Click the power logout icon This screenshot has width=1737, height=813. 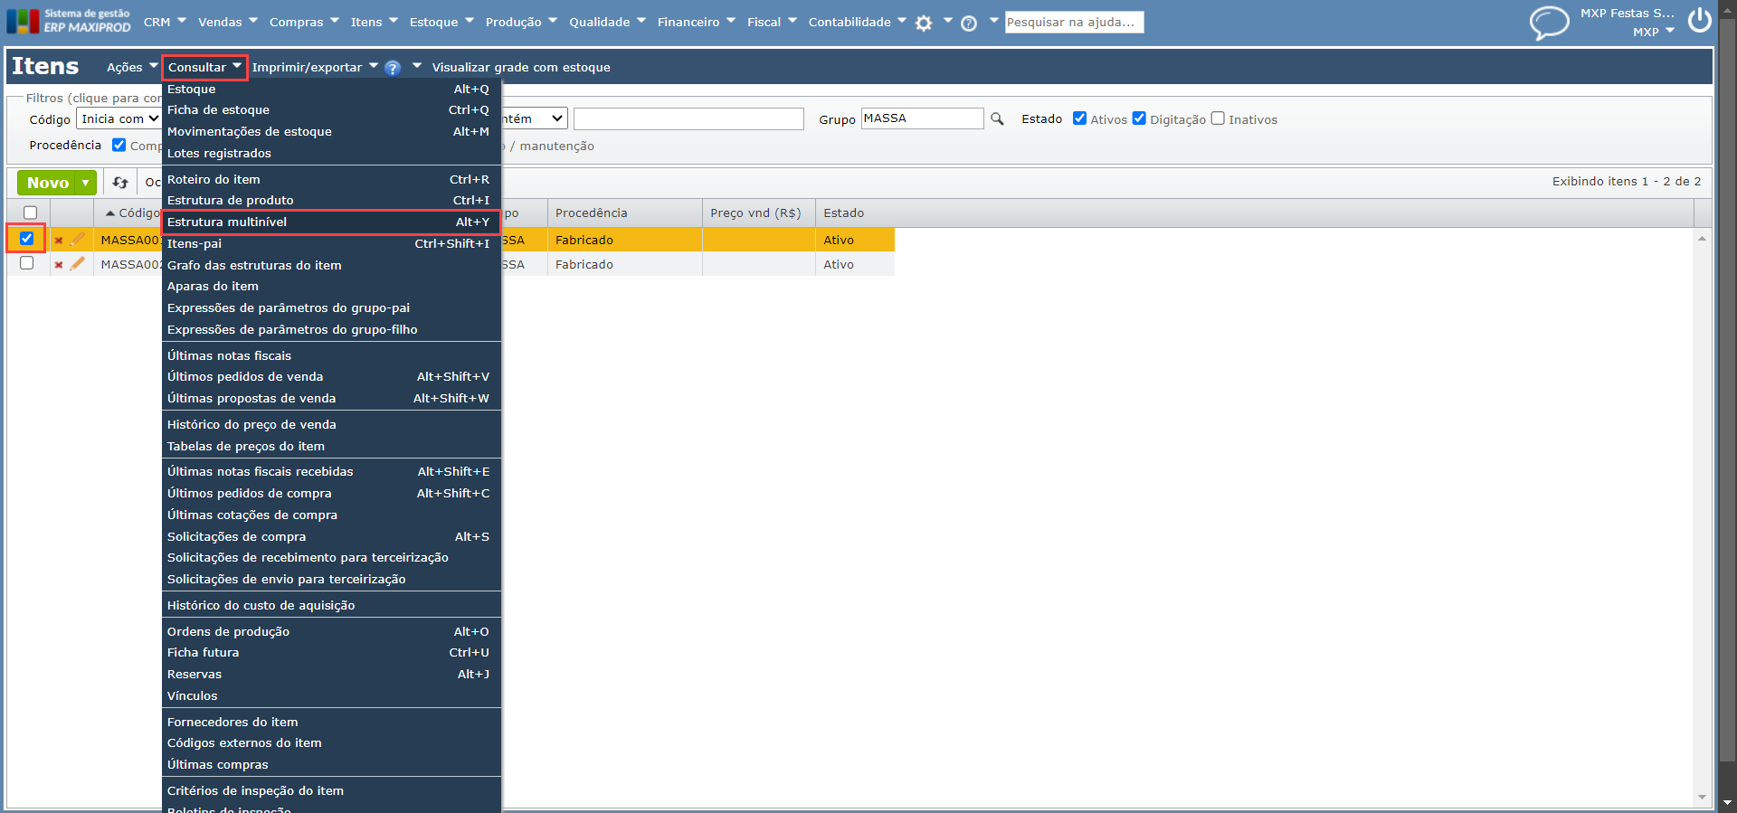pyautogui.click(x=1700, y=21)
